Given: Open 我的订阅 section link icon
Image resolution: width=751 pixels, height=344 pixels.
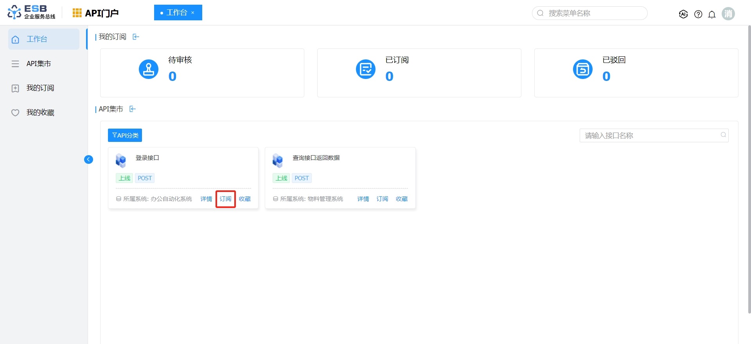Looking at the screenshot, I should point(136,37).
